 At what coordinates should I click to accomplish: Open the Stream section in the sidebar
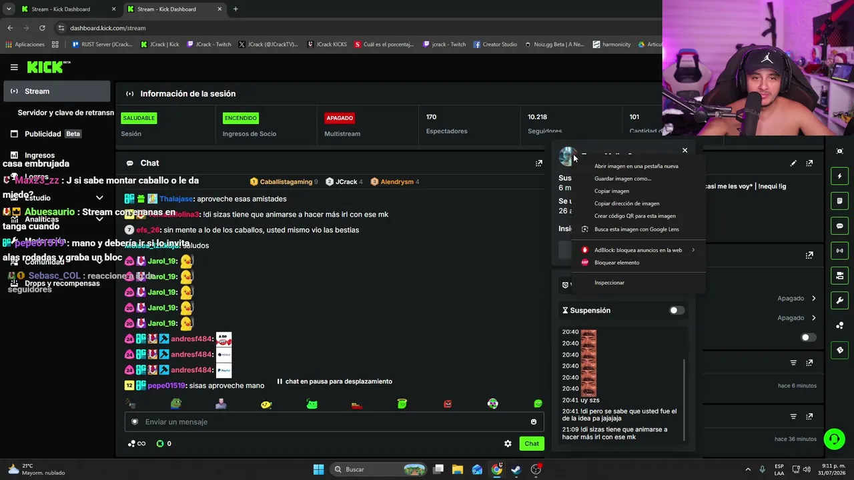point(57,91)
